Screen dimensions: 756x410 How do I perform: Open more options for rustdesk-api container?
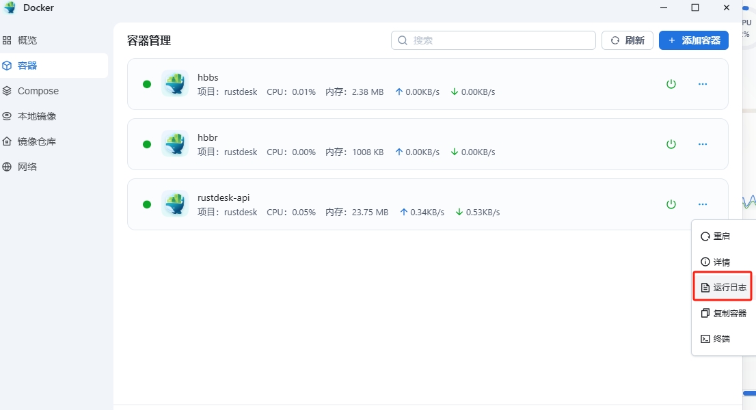(x=703, y=204)
